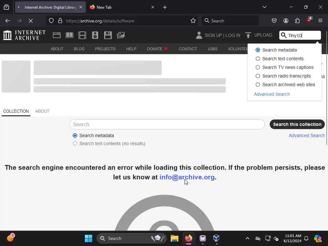
Task: Click the info@archive.org email link
Action: 187,177
